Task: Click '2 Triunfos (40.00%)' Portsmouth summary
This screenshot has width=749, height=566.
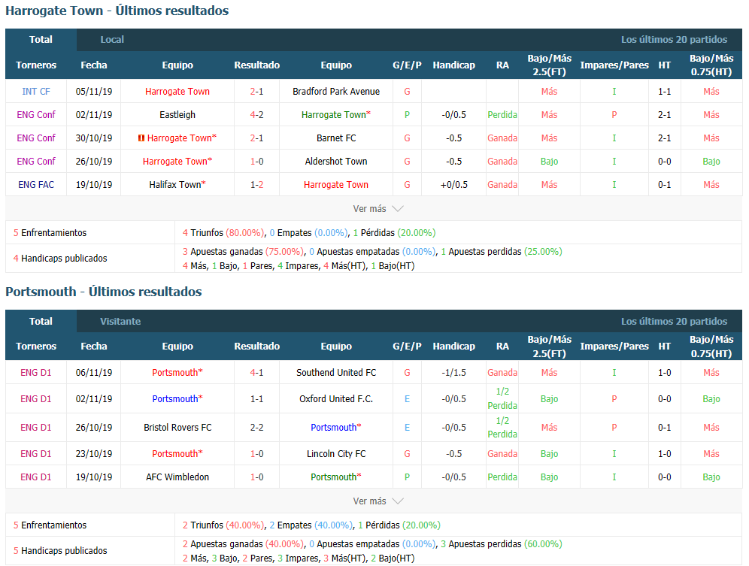Action: 223,525
